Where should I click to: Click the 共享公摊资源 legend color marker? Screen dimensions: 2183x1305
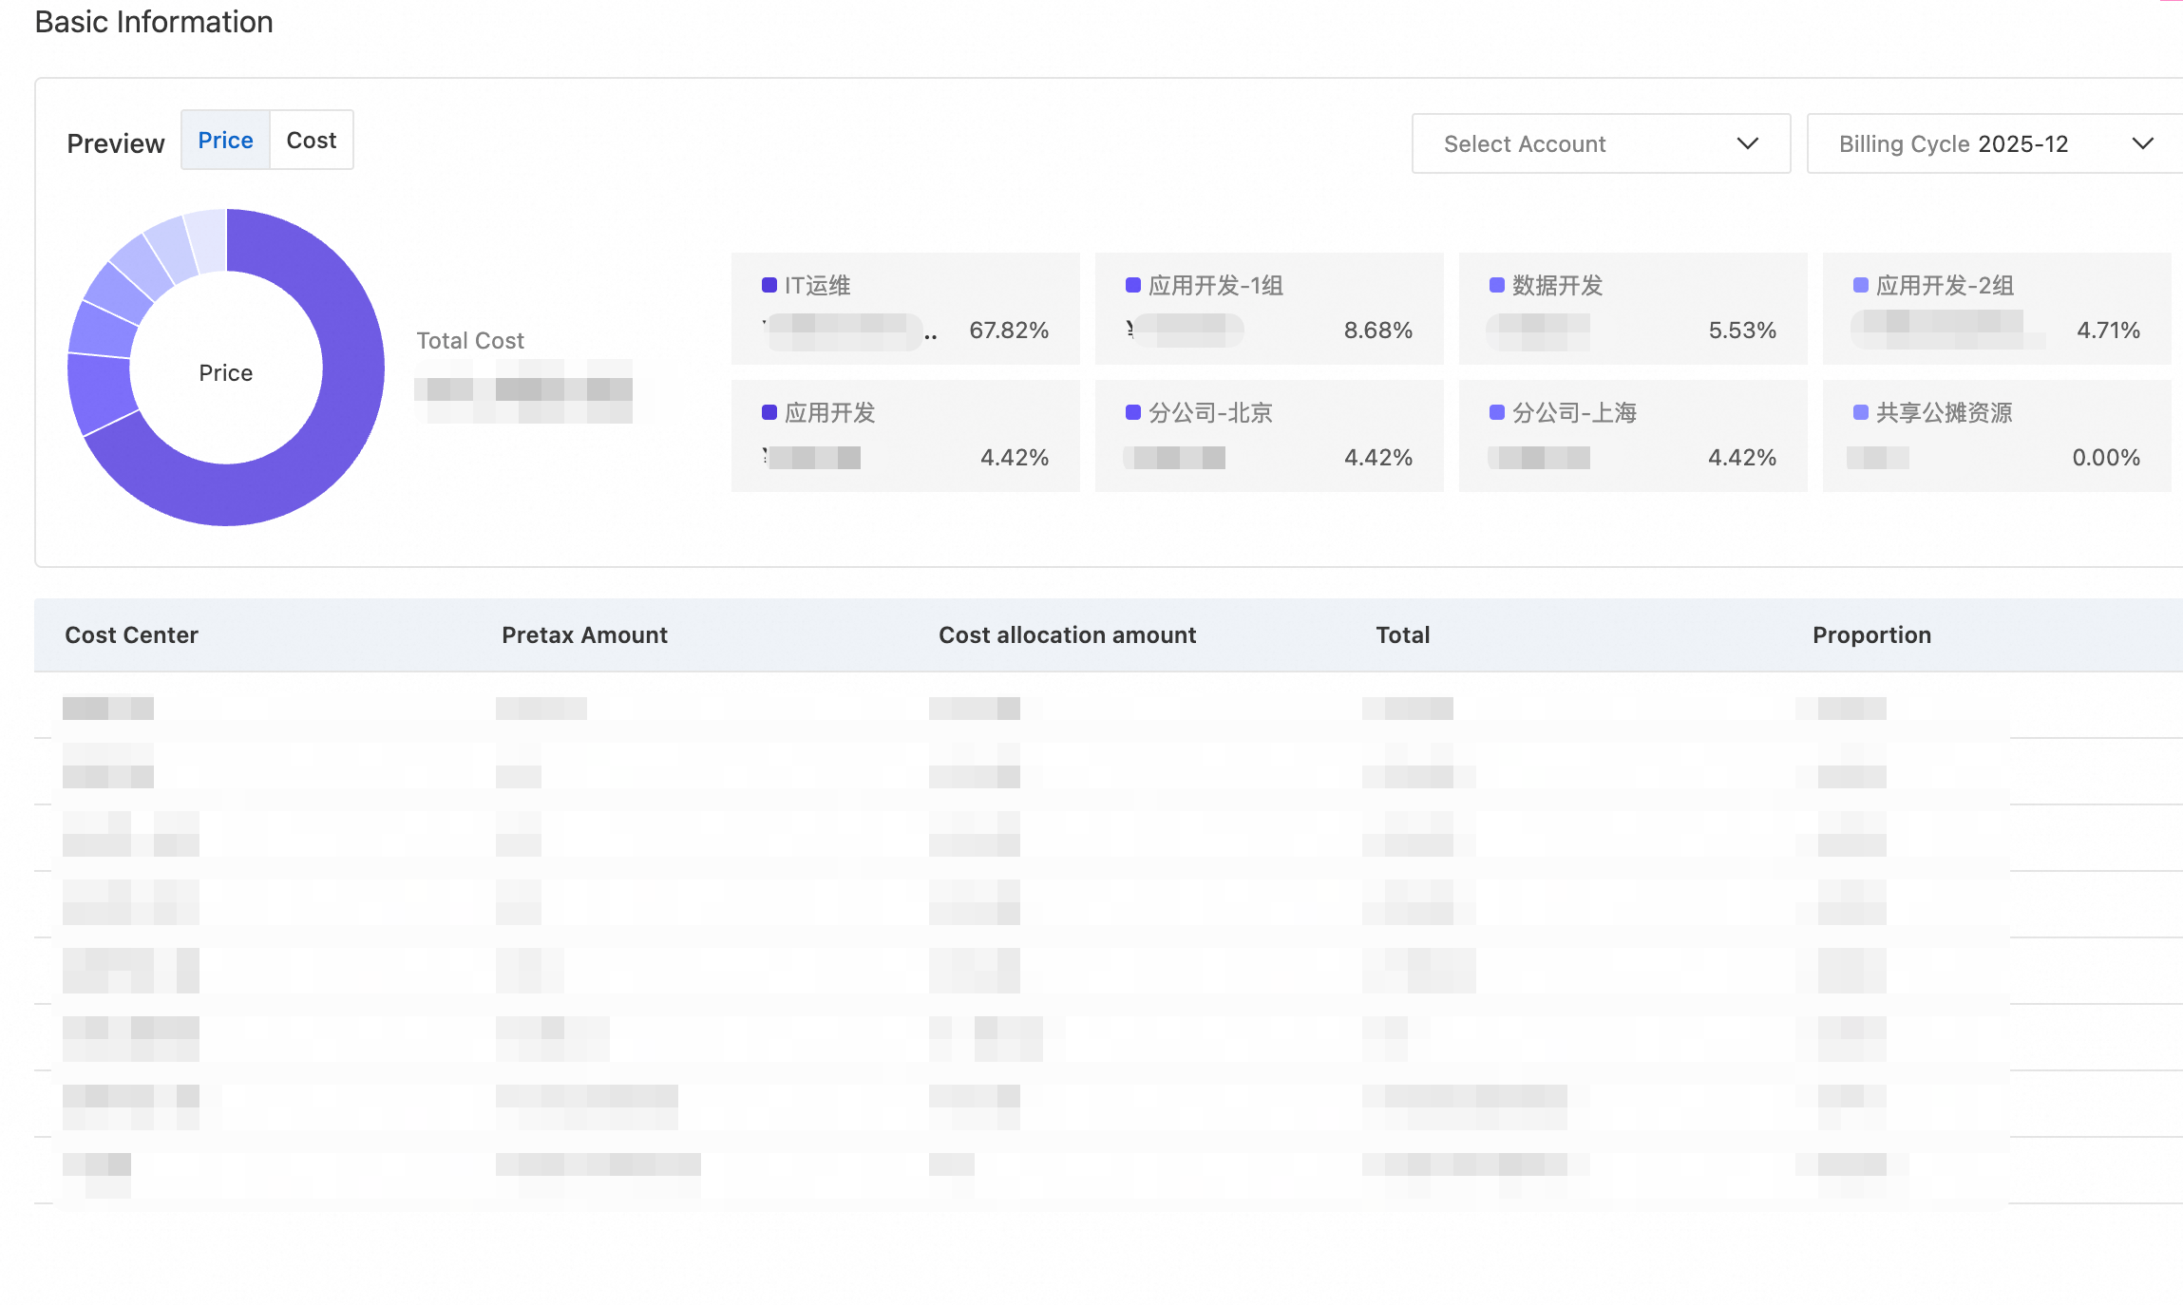click(x=1860, y=412)
